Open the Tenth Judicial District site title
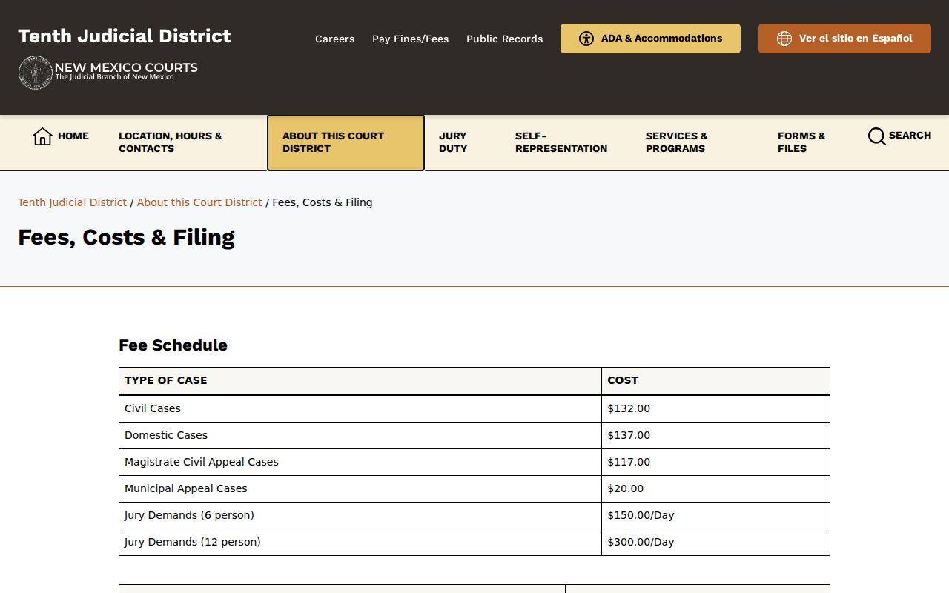Viewport: 949px width, 593px height. [125, 36]
